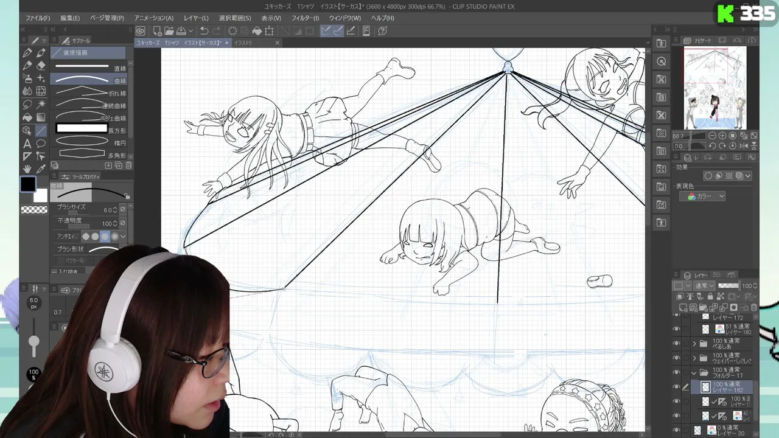Toggle snap to grid
This screenshot has height=438, width=779.
(x=351, y=31)
